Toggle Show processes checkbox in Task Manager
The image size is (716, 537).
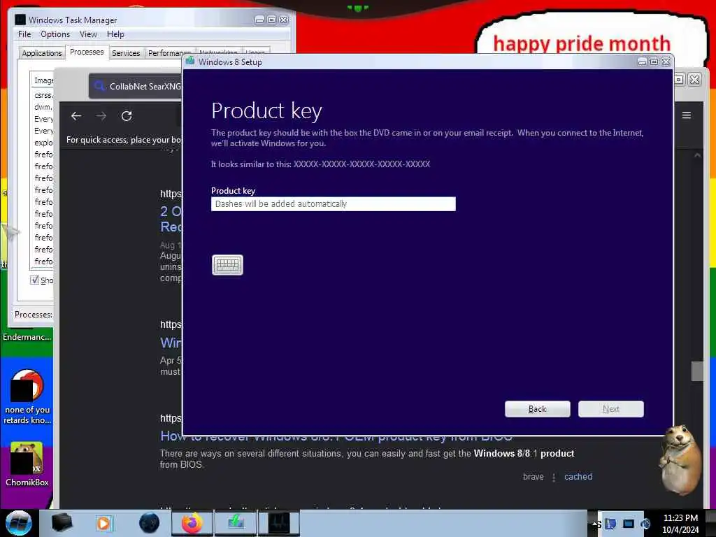point(35,280)
